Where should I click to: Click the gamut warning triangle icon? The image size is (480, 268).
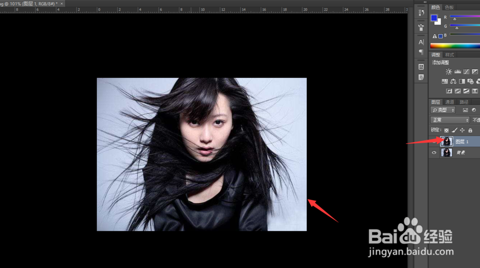tap(435, 36)
